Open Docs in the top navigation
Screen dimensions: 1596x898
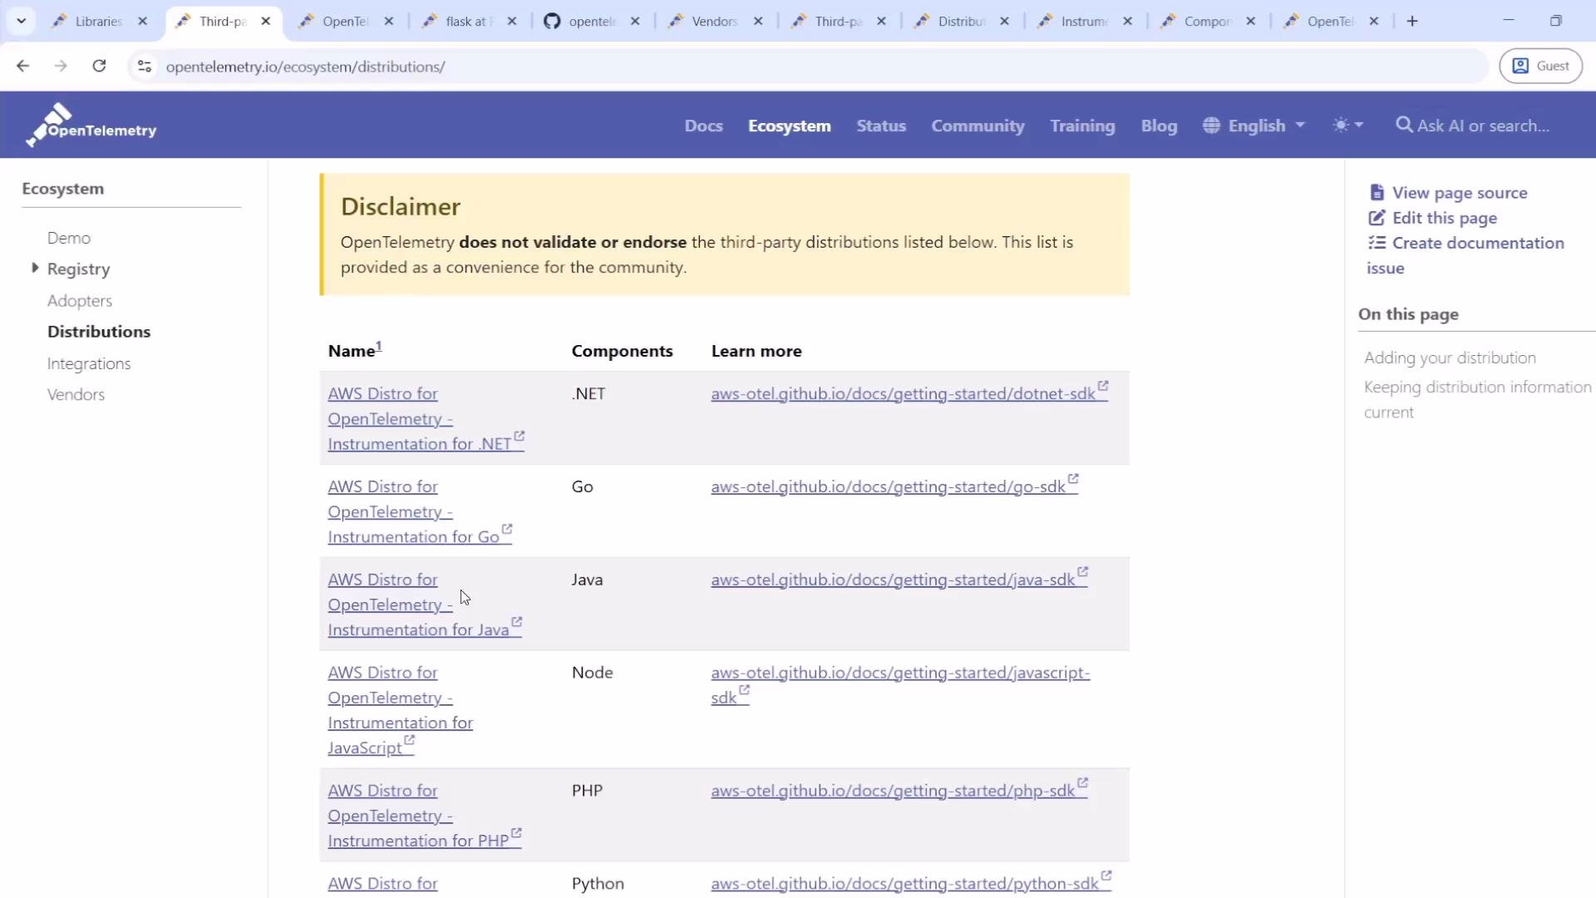coord(703,126)
